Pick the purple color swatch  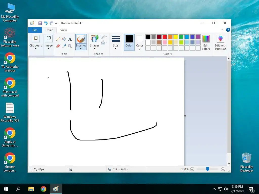198,37
